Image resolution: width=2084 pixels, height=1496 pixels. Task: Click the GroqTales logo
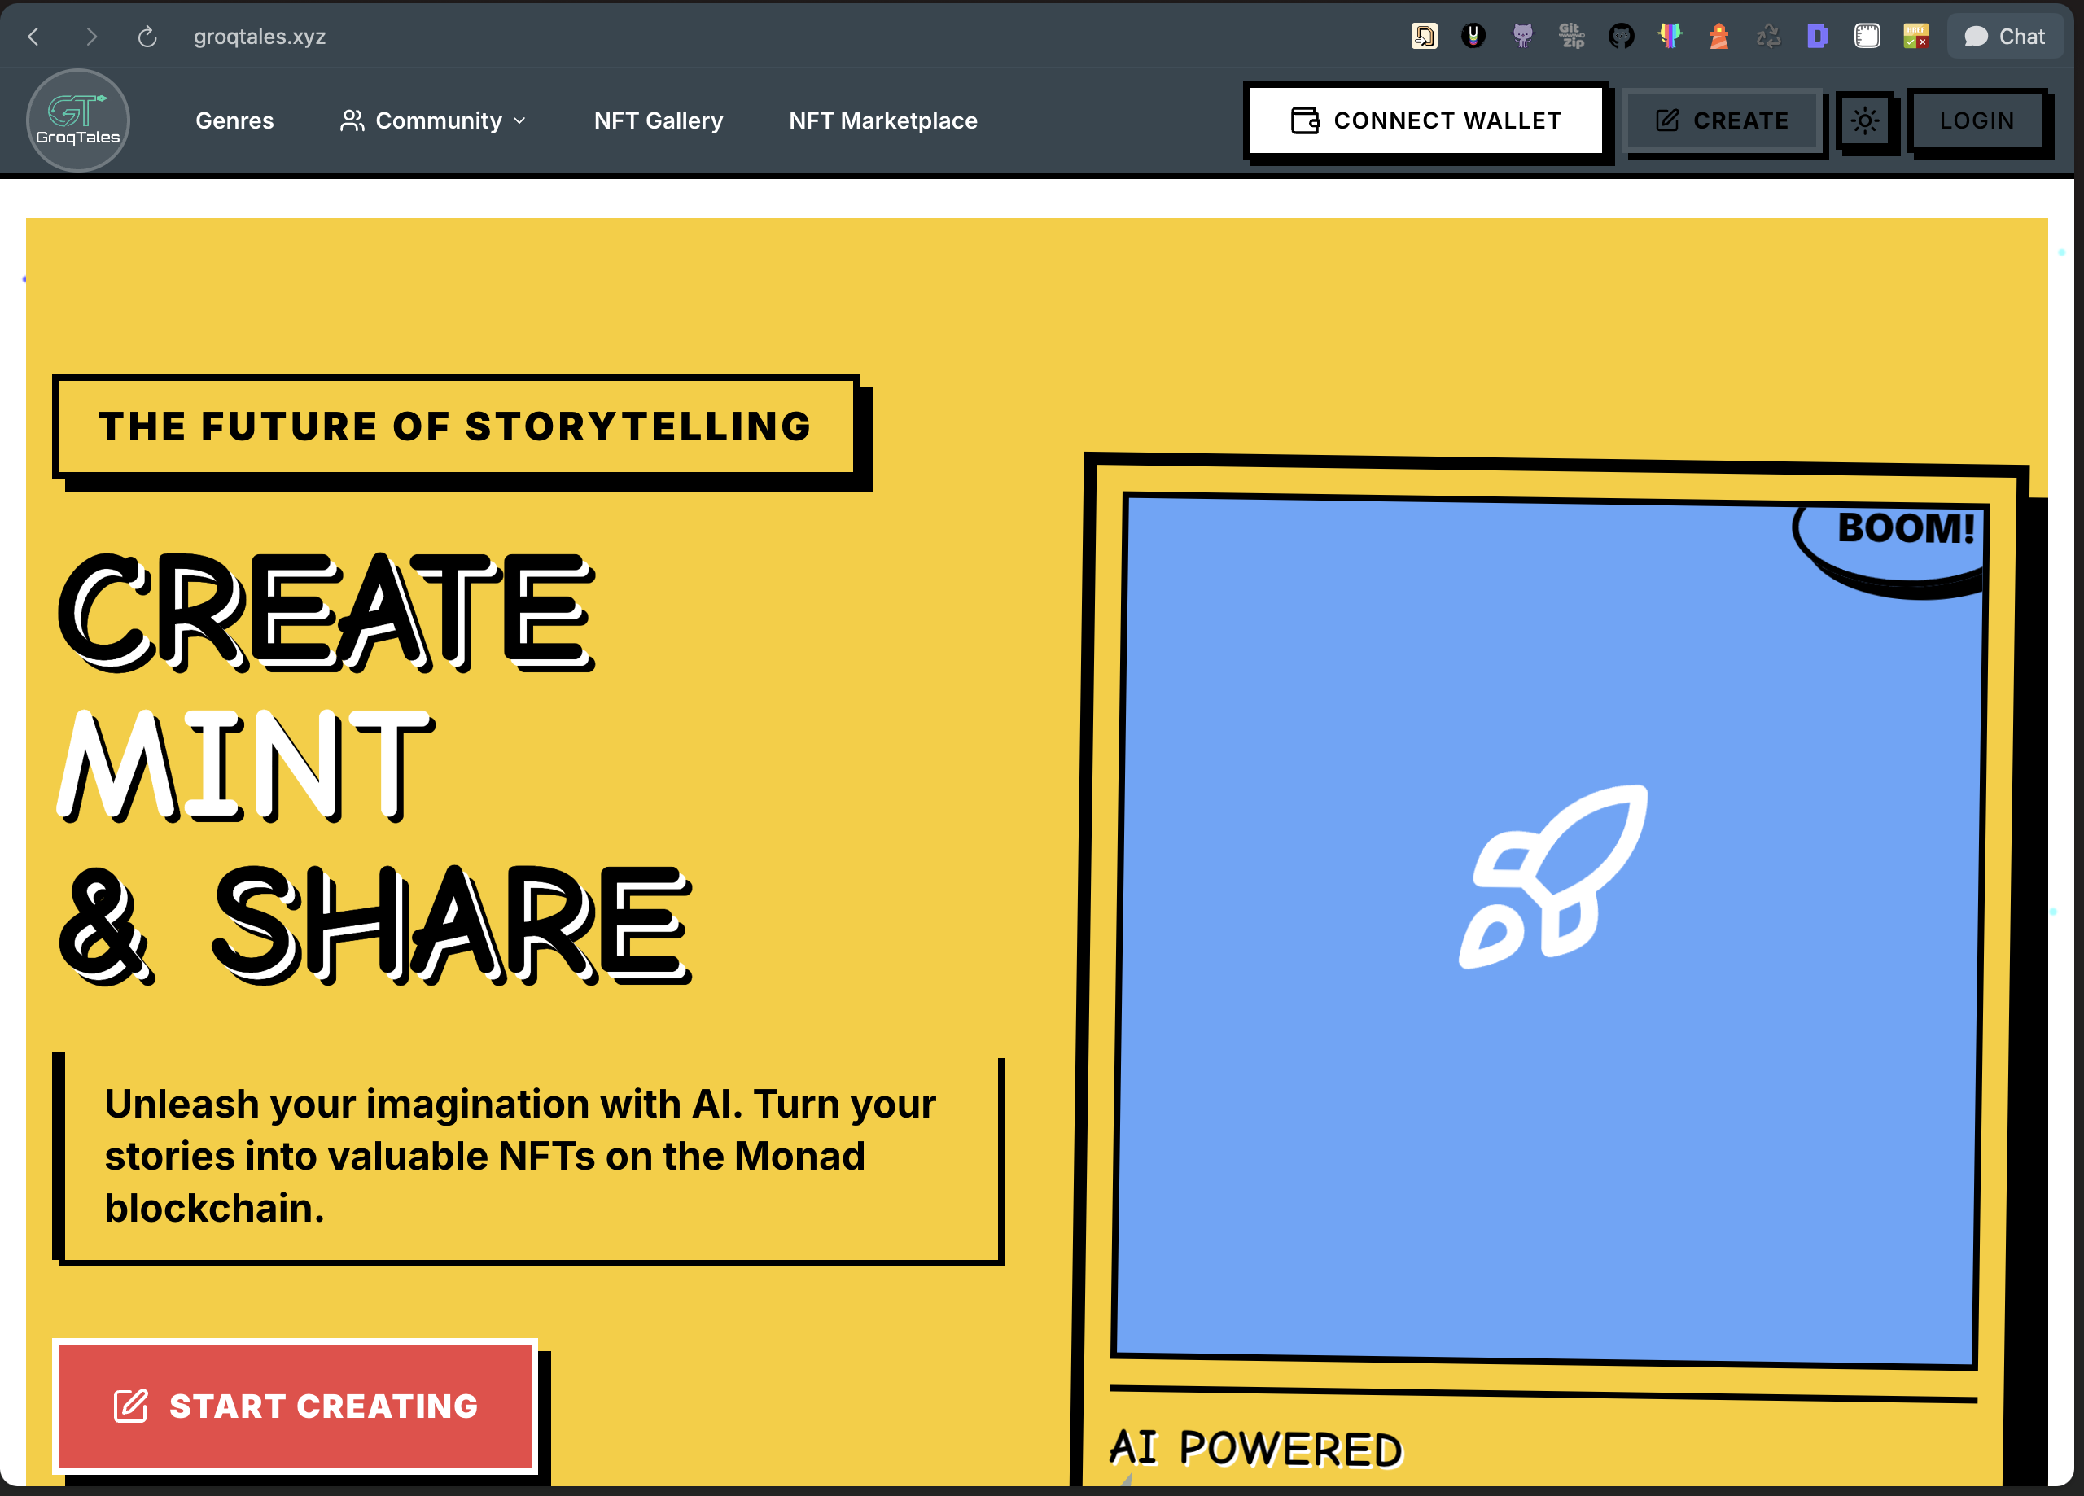tap(78, 120)
